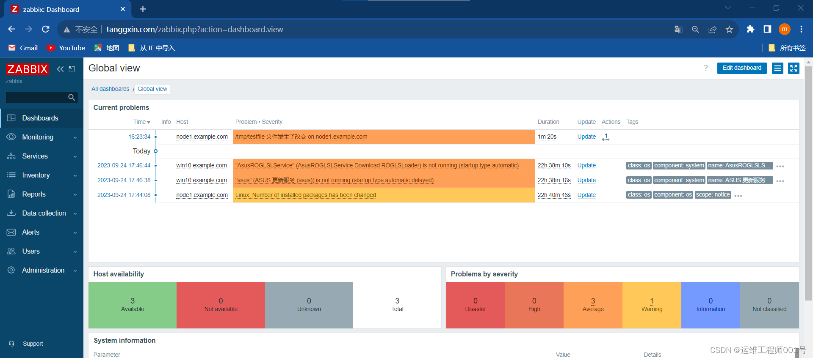This screenshot has height=358, width=813.
Task: Open 22h 40m 46s duration link
Action: tap(554, 195)
